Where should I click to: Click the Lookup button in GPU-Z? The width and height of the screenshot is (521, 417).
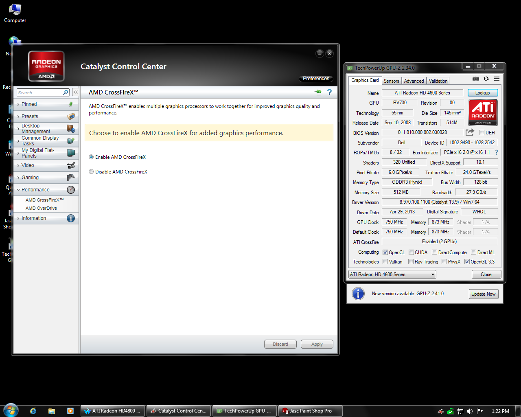483,93
